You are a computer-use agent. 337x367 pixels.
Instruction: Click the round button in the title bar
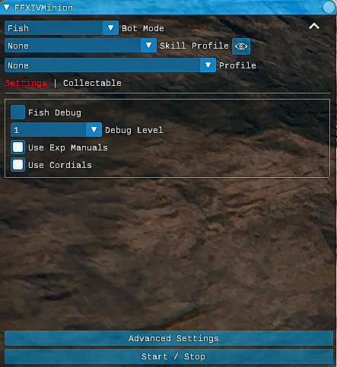click(x=329, y=7)
